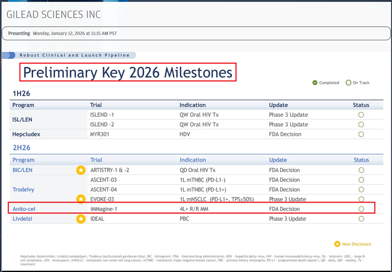
Task: Select the status circle in the IDEAL row
Action: coord(361,219)
